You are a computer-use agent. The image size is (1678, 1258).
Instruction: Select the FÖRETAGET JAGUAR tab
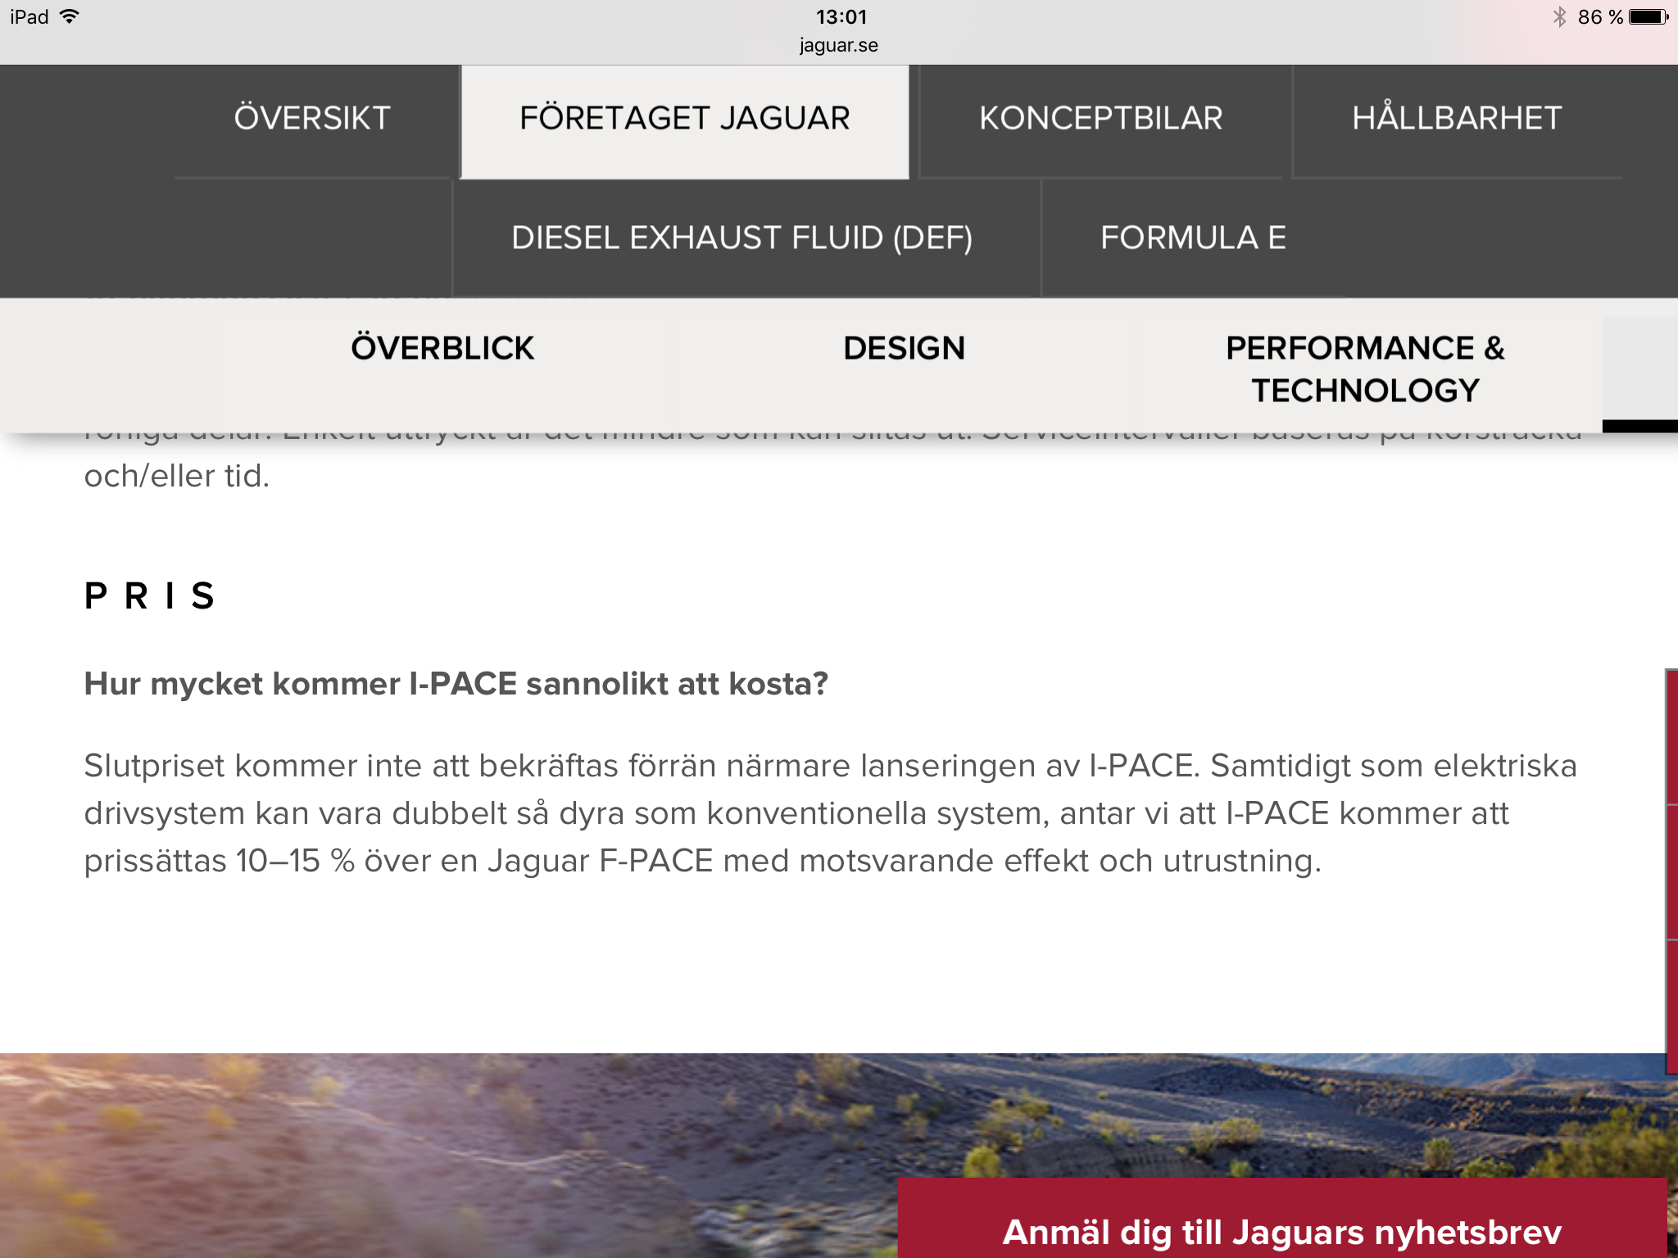click(685, 118)
